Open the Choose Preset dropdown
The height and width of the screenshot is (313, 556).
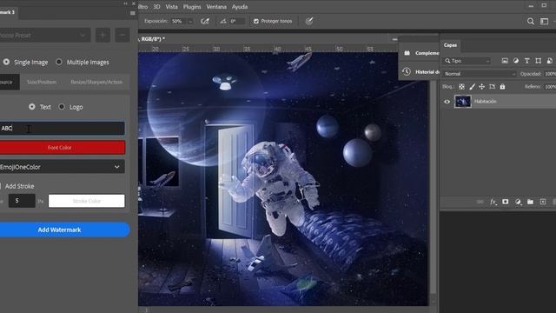(x=45, y=35)
